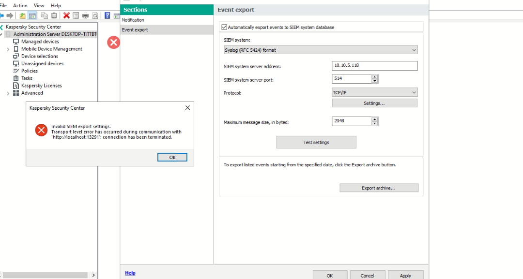The height and width of the screenshot is (279, 523).
Task: Select Kaspersky Licenses in the tree
Action: tap(41, 86)
